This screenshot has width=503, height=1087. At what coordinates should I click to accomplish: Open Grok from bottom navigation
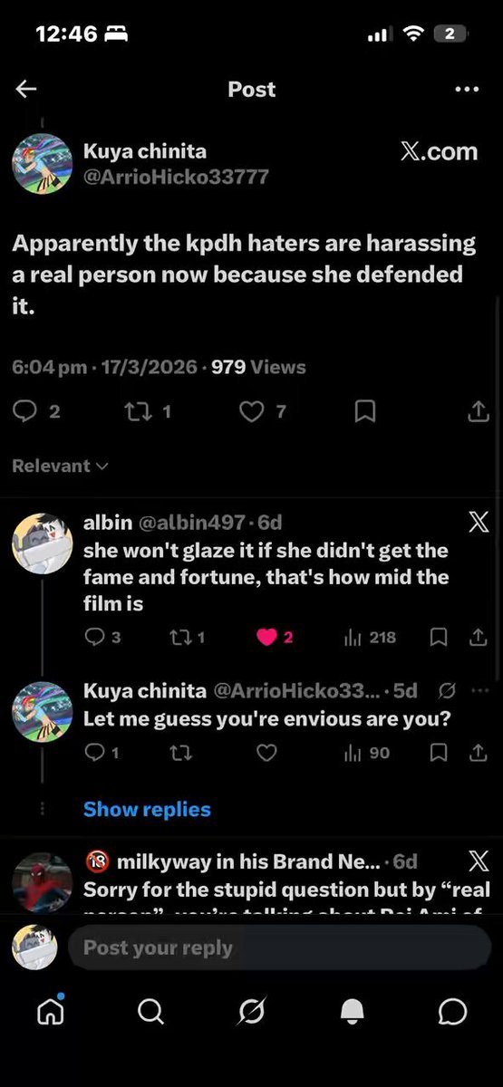251,1012
